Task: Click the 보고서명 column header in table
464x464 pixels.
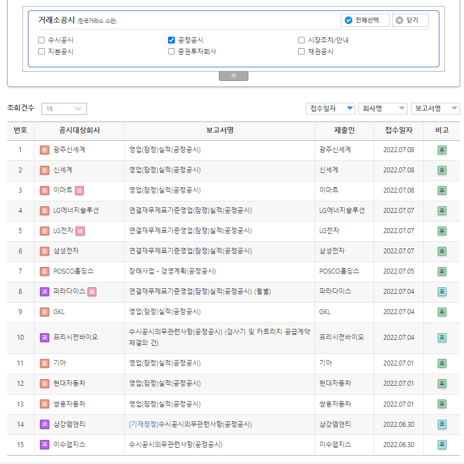Action: click(x=220, y=130)
